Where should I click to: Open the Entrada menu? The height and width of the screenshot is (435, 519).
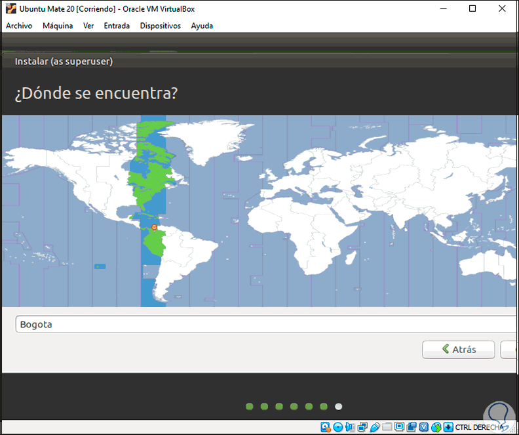[x=117, y=26]
